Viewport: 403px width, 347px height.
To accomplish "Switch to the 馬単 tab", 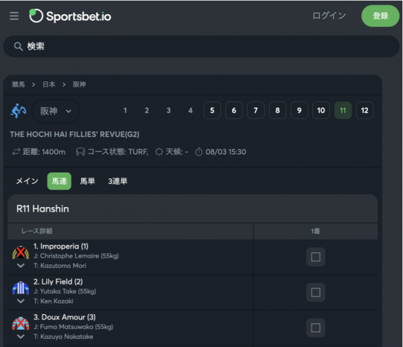I will pos(87,181).
